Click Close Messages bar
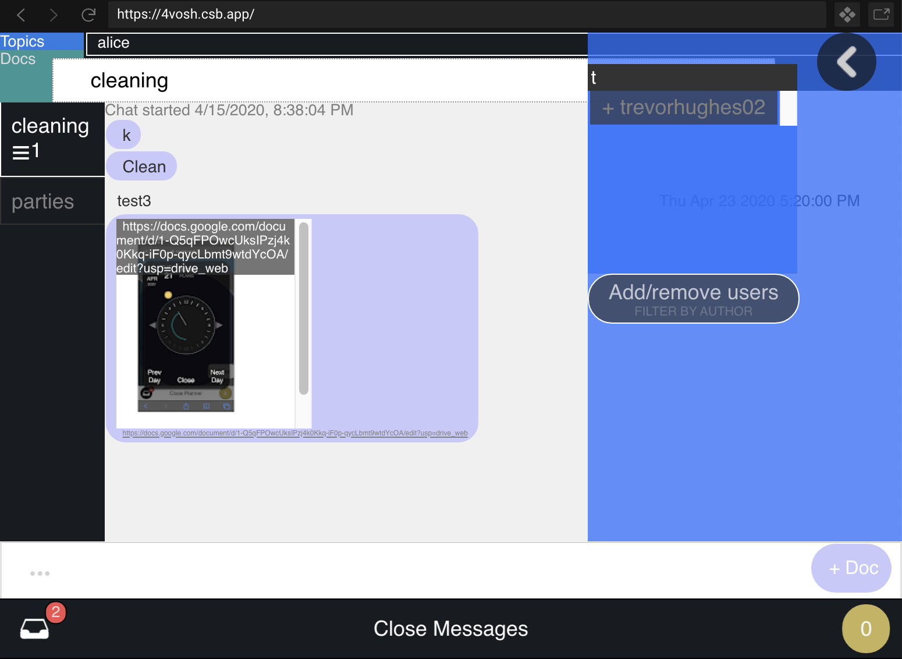Image resolution: width=902 pixels, height=659 pixels. tap(450, 629)
